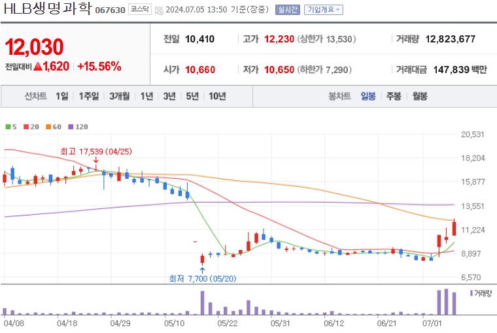The image size is (497, 333).
Task: Click the green 5-day moving average swatch
Action: click(9, 127)
